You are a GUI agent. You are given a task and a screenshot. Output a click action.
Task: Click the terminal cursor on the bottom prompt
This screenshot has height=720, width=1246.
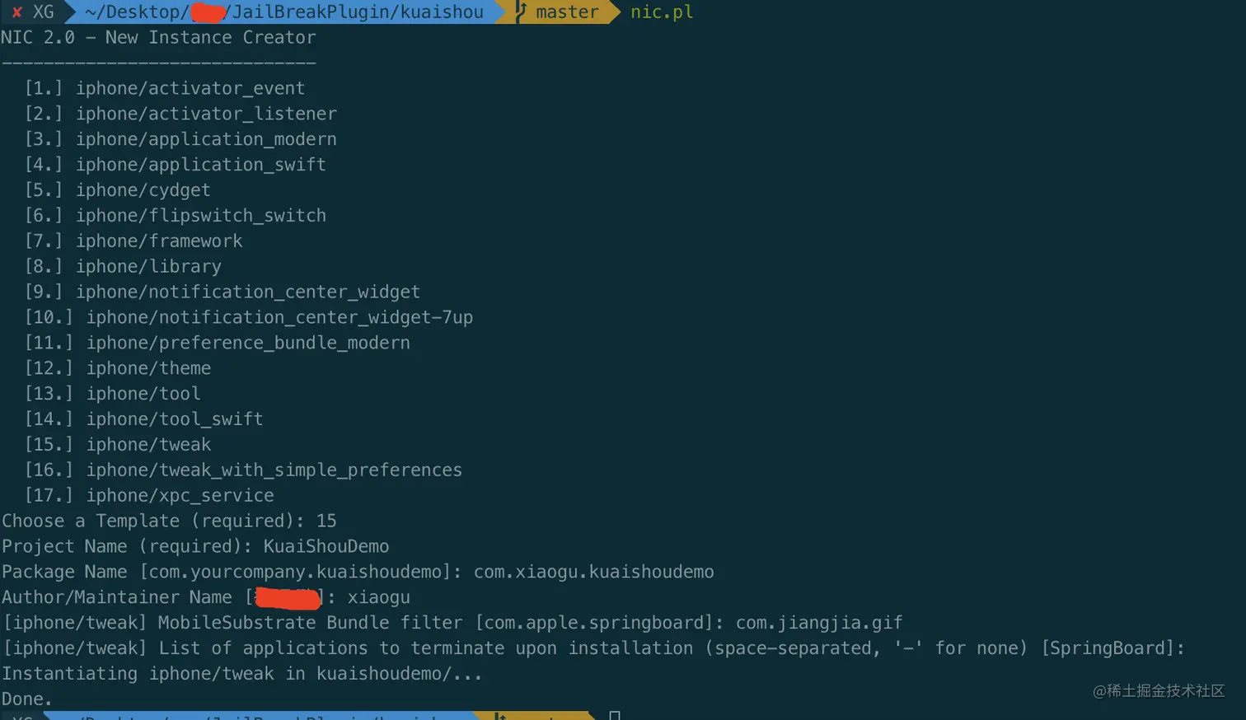pos(615,714)
